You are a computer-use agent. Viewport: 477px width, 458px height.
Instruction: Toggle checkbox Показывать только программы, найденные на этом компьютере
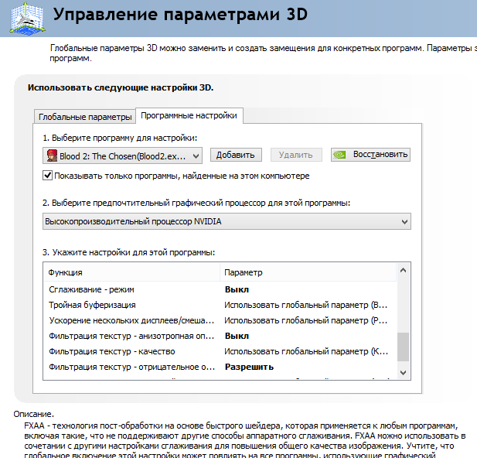[x=47, y=176]
